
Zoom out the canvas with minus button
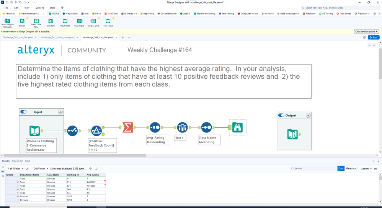point(369,45)
